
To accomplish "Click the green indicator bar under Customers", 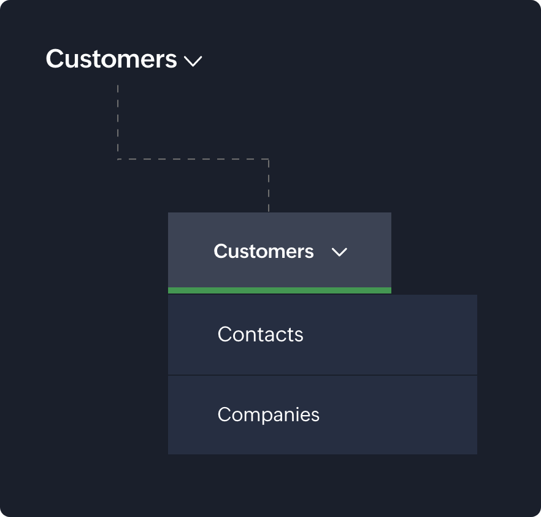I will 279,290.
